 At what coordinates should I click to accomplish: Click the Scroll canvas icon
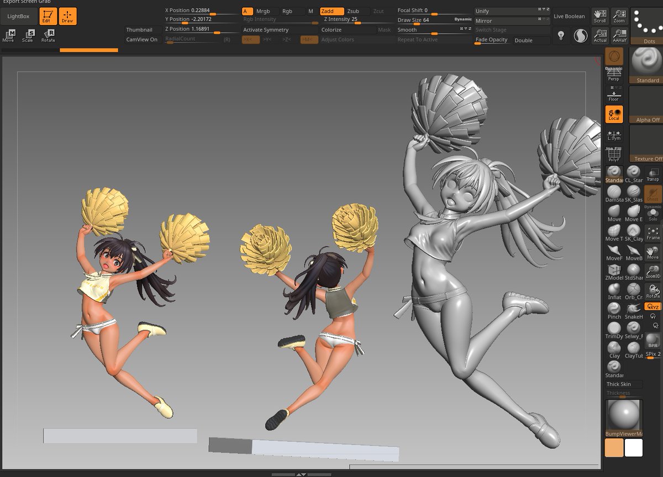(x=599, y=16)
